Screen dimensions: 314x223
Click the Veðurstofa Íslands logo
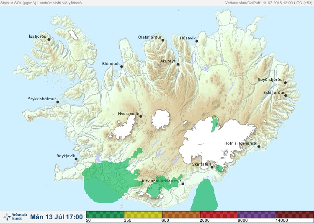pos(15,217)
